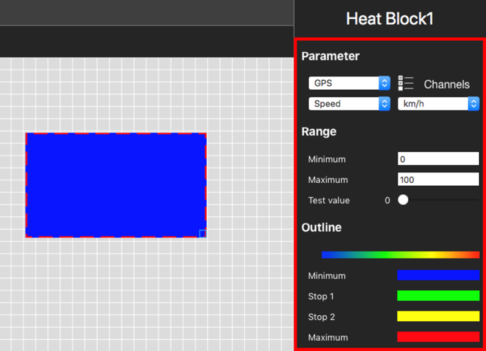This screenshot has width=486, height=351.
Task: Click the Test value slider knob
Action: tap(403, 200)
